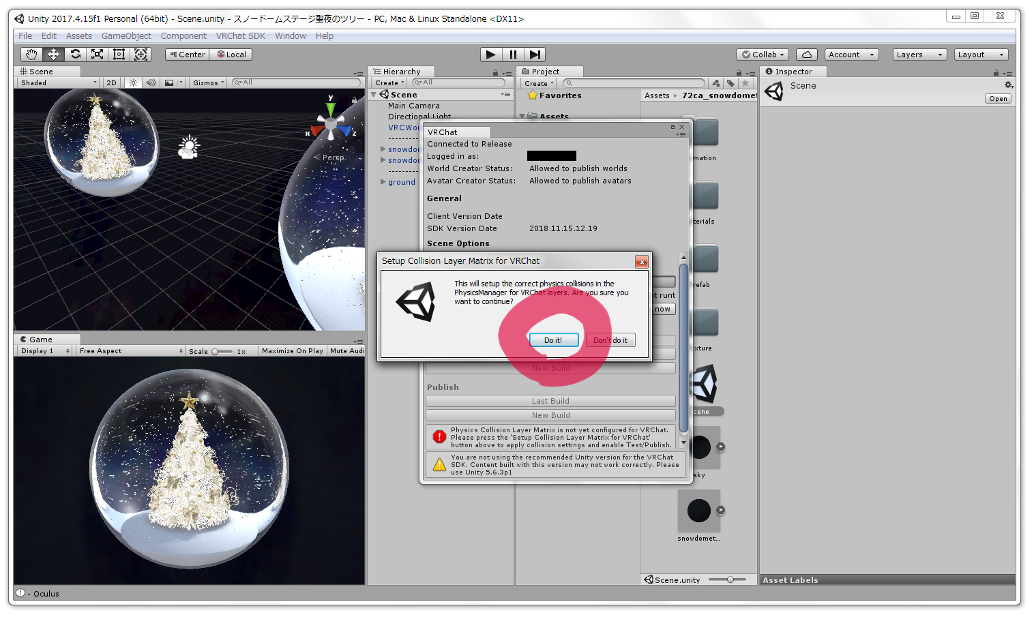Lock the Inspector panel

pos(996,72)
